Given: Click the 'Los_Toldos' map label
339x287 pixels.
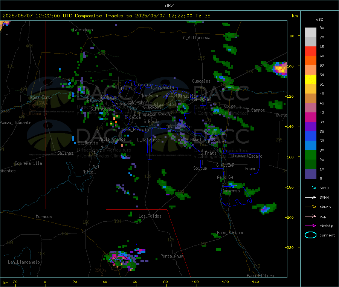Looking at the screenshot, I should (x=150, y=216).
